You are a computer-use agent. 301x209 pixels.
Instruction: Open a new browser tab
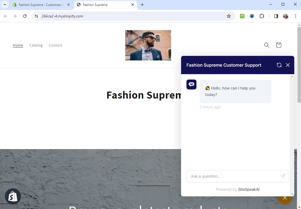tap(142, 5)
